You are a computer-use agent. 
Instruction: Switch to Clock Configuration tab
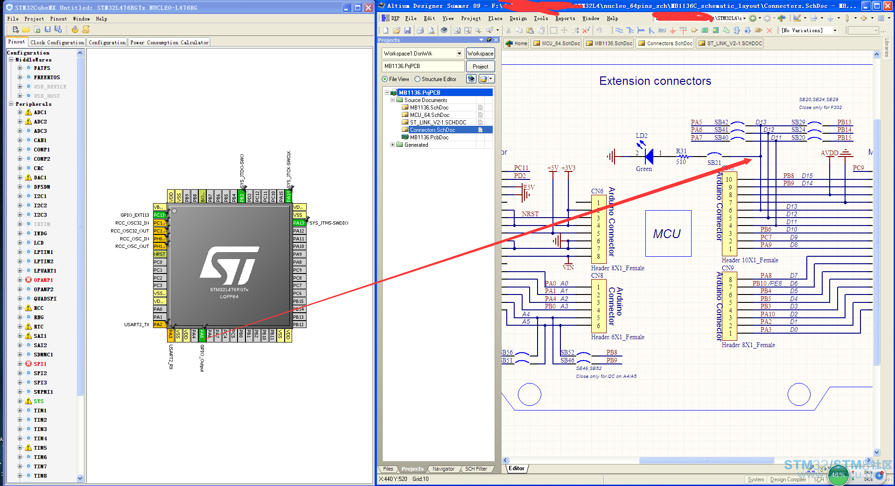[57, 42]
